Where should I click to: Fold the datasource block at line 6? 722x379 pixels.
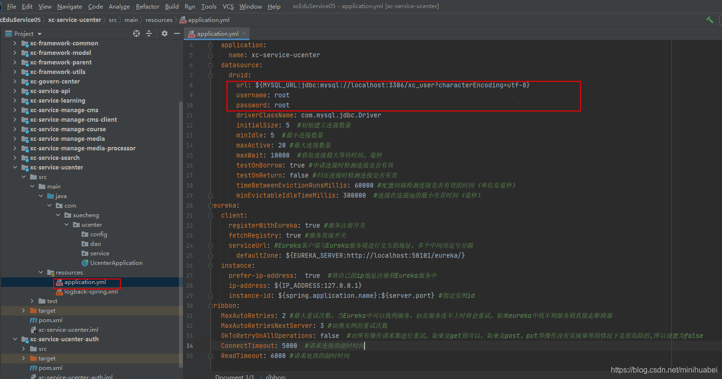[x=210, y=65]
